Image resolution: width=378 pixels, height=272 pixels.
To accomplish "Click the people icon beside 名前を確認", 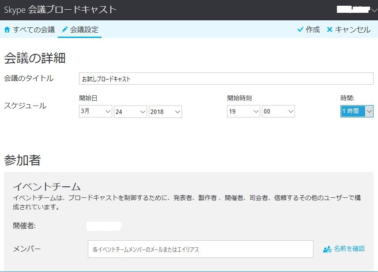I will tap(327, 249).
